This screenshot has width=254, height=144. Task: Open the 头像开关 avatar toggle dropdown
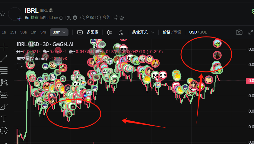pos(143,32)
